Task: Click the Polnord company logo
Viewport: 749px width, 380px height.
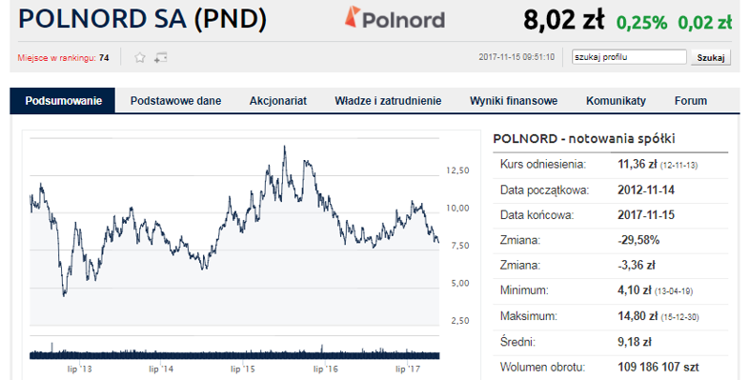Action: (x=395, y=18)
